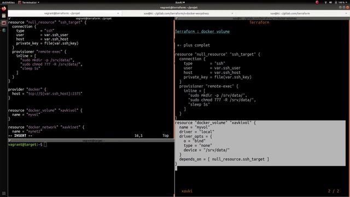Image resolution: width=350 pixels, height=197 pixels.
Task: Click the 100 % battery label
Action: pyautogui.click(x=341, y=2)
